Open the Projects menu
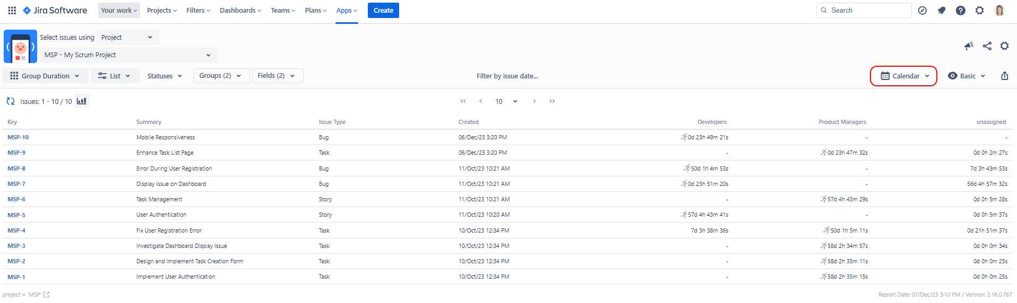This screenshot has height=303, width=1017. [161, 10]
